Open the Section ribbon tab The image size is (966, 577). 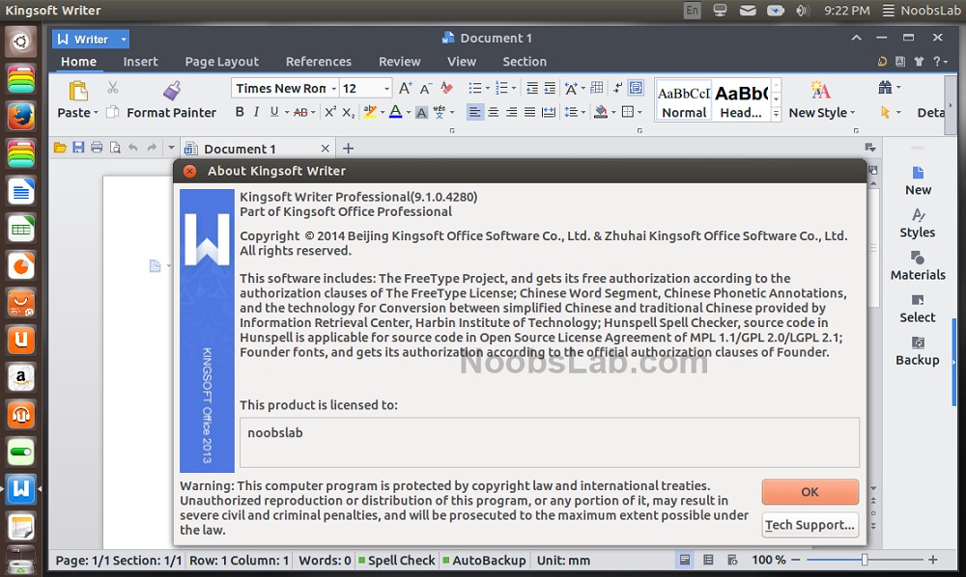[x=525, y=62]
